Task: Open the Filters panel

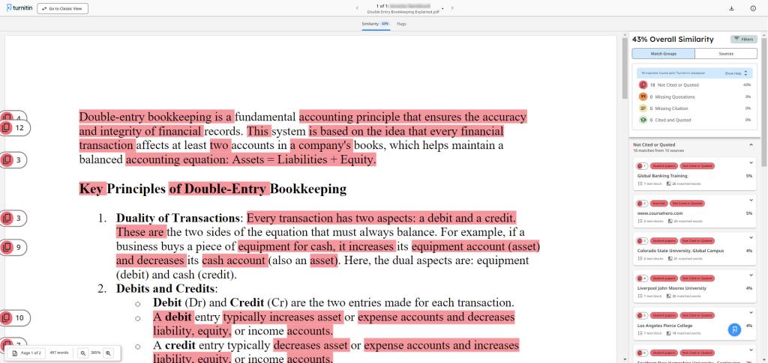Action: (x=743, y=39)
